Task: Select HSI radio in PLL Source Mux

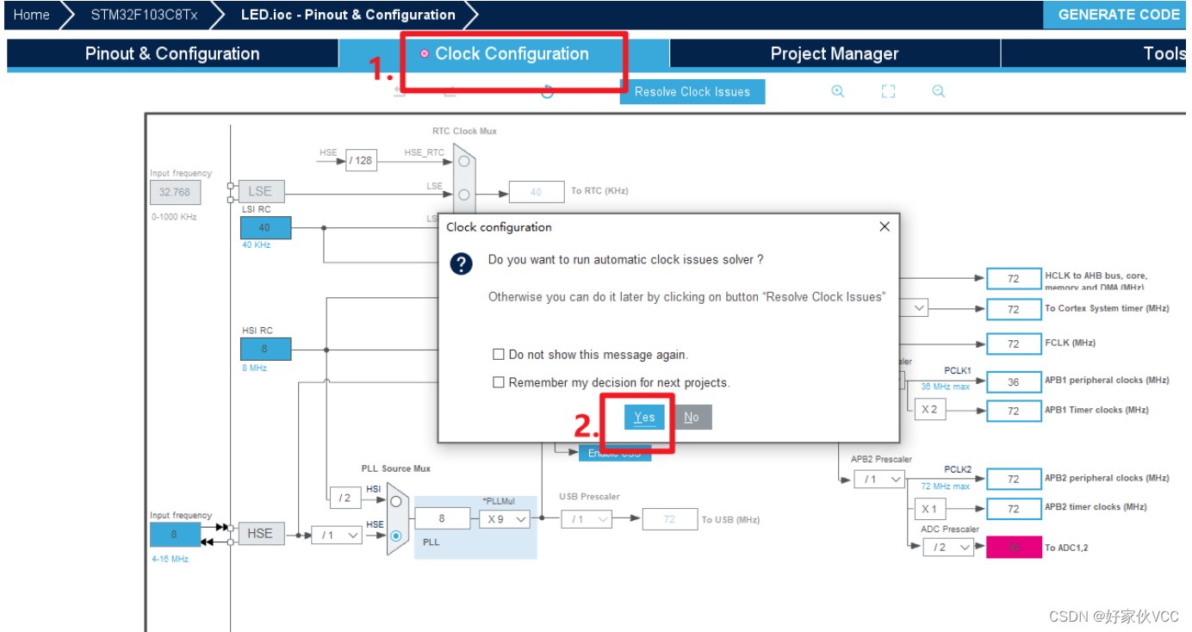Action: pyautogui.click(x=396, y=501)
